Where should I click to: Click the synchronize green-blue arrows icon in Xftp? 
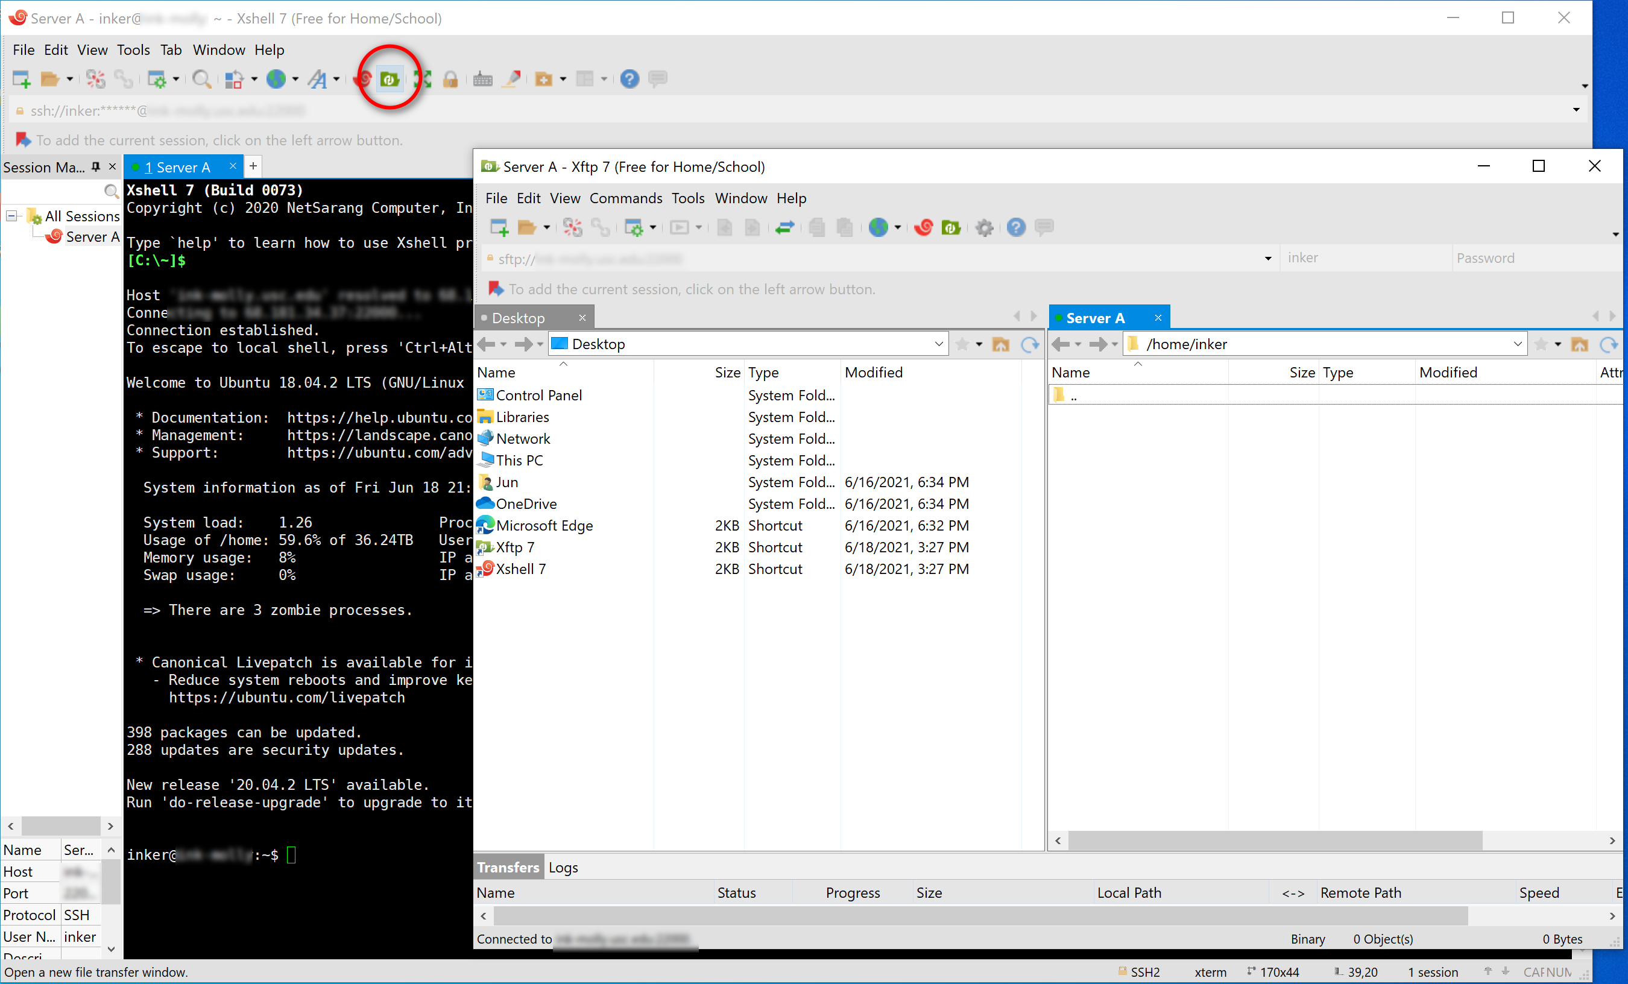[x=784, y=228]
